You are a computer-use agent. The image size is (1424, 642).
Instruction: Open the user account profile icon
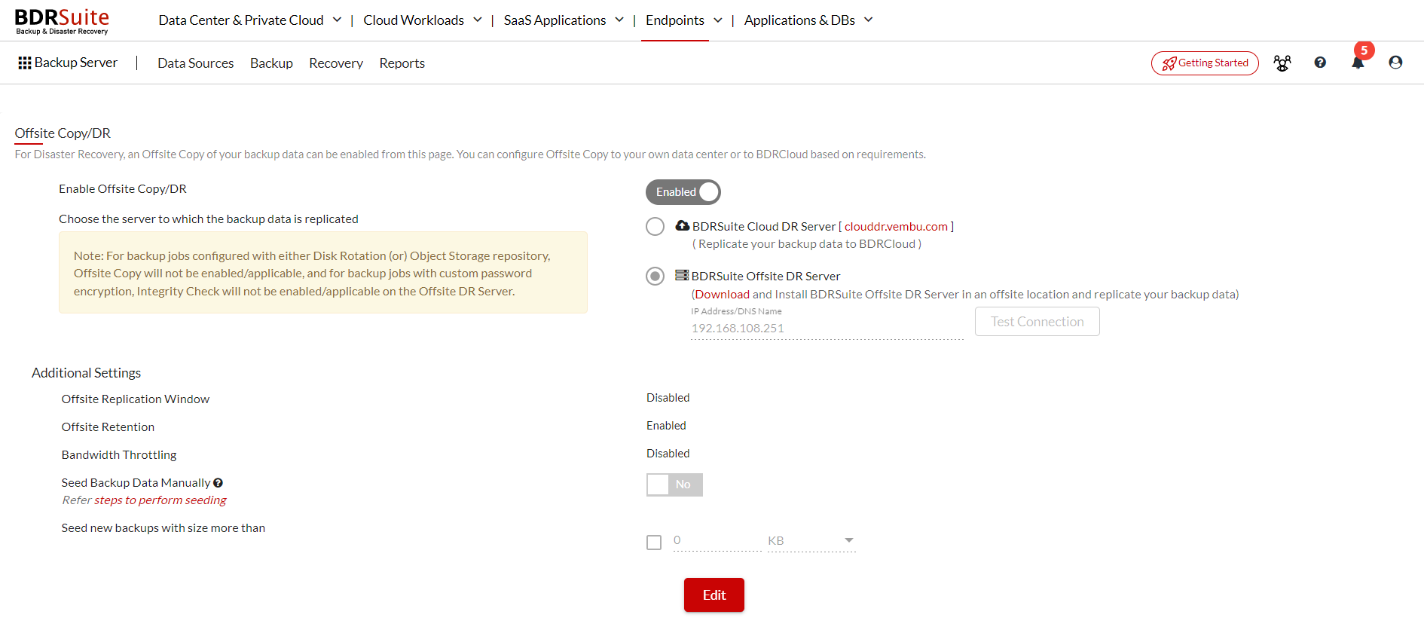pos(1395,63)
